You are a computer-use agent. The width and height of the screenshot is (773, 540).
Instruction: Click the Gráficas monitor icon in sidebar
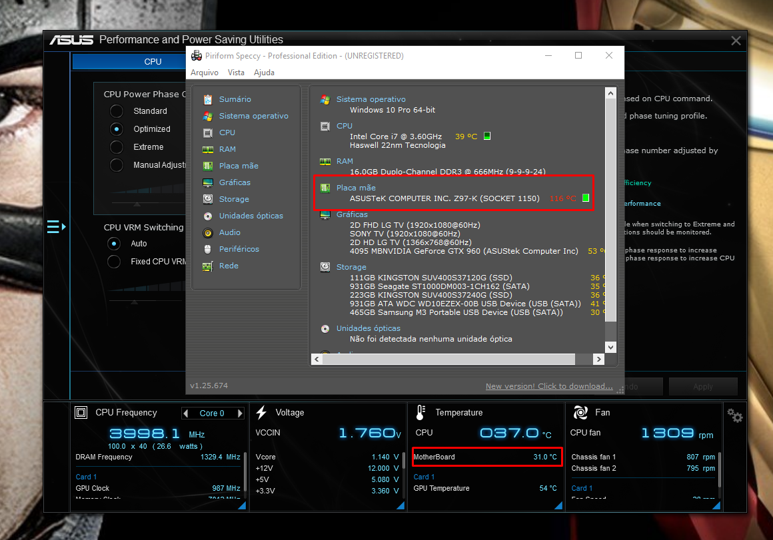coord(208,183)
